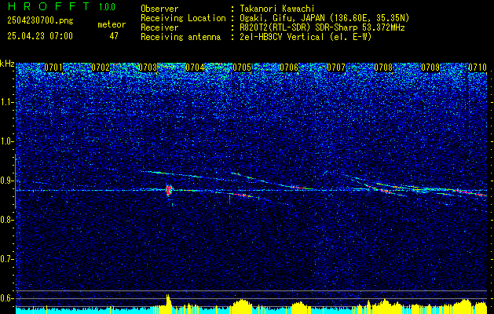Click the HROFFT title text
The image size is (494, 314).
pos(49,6)
